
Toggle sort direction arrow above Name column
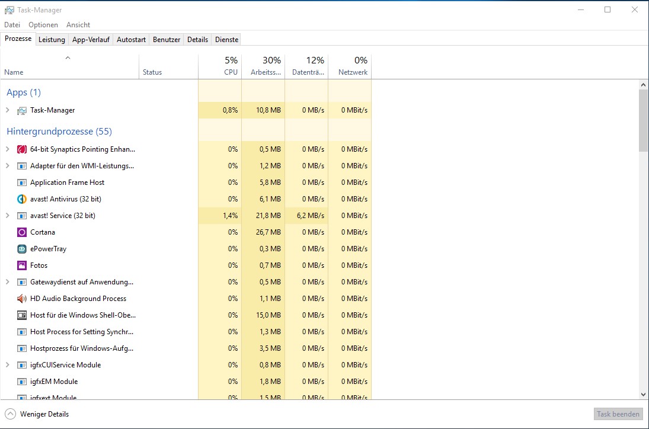click(x=68, y=58)
